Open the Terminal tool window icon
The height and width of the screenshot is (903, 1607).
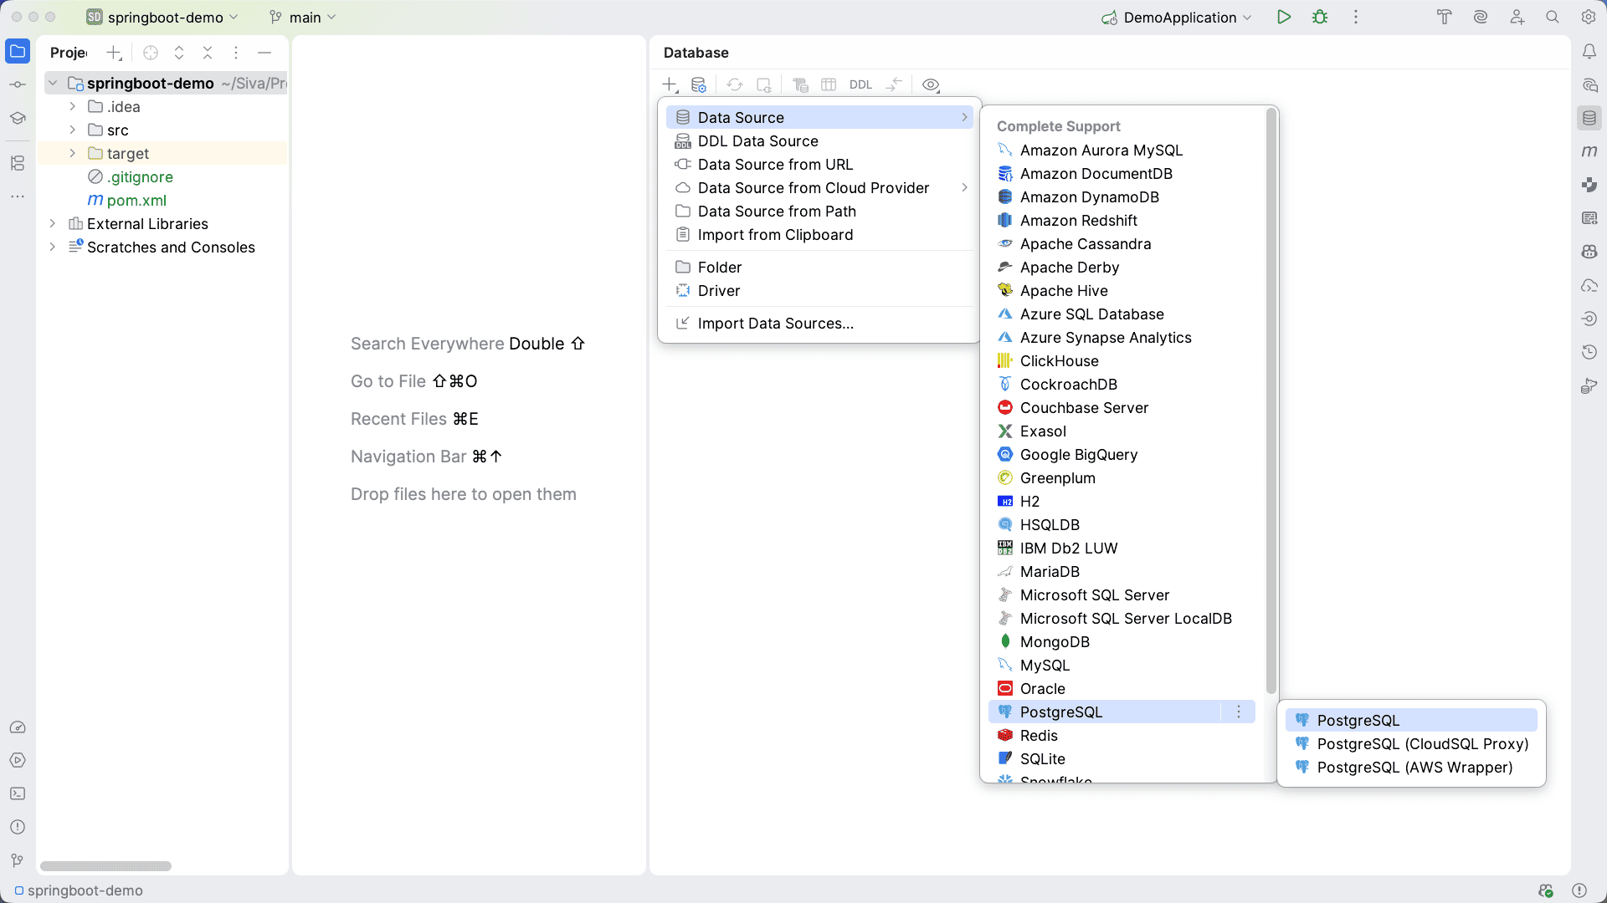[18, 793]
